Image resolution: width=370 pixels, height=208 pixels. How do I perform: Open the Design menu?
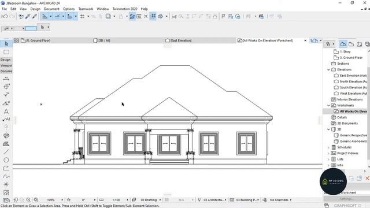[x=35, y=9]
